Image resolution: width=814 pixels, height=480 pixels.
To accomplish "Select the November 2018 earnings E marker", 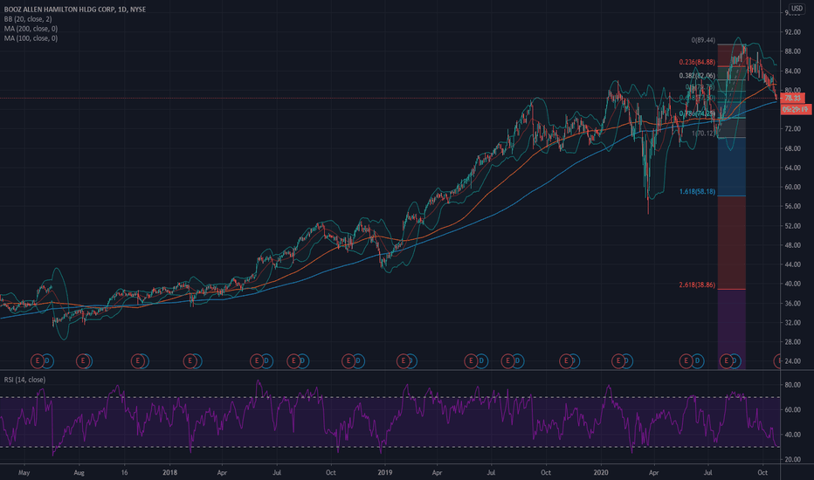I will click(x=348, y=360).
